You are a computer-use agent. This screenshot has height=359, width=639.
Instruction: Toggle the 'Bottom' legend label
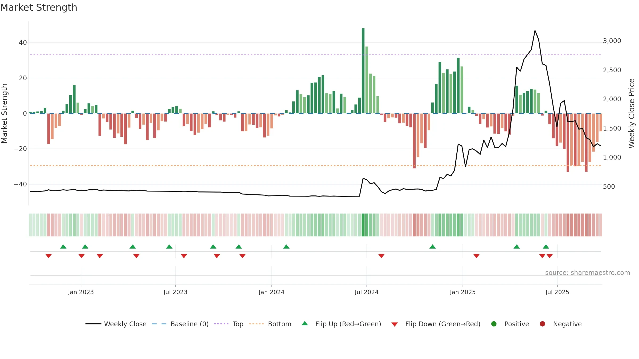[280, 324]
